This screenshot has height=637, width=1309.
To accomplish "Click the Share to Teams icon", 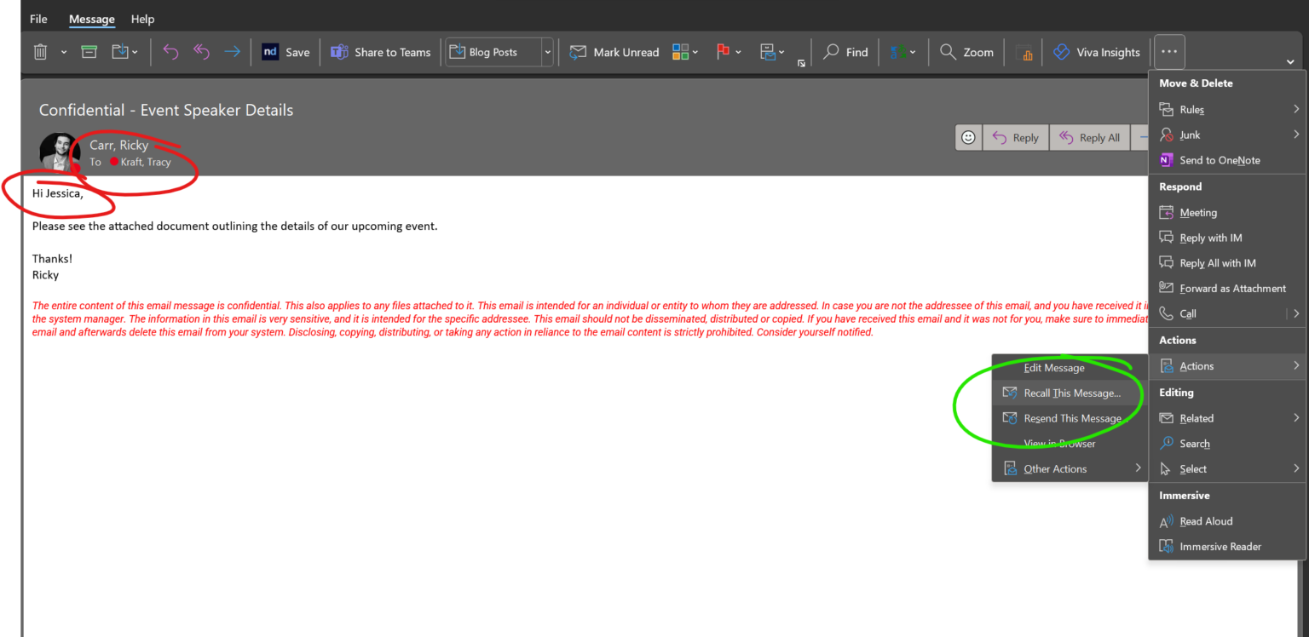I will 339,52.
